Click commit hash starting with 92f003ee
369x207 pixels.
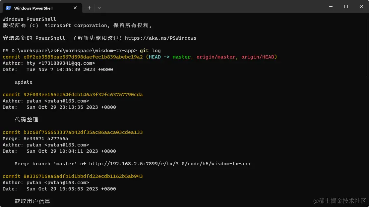(x=83, y=95)
